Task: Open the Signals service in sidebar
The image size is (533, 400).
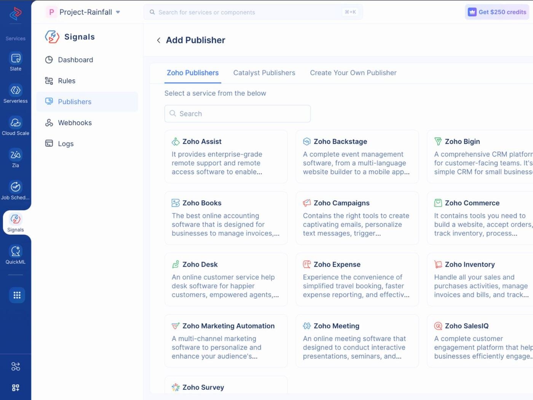Action: 16,222
